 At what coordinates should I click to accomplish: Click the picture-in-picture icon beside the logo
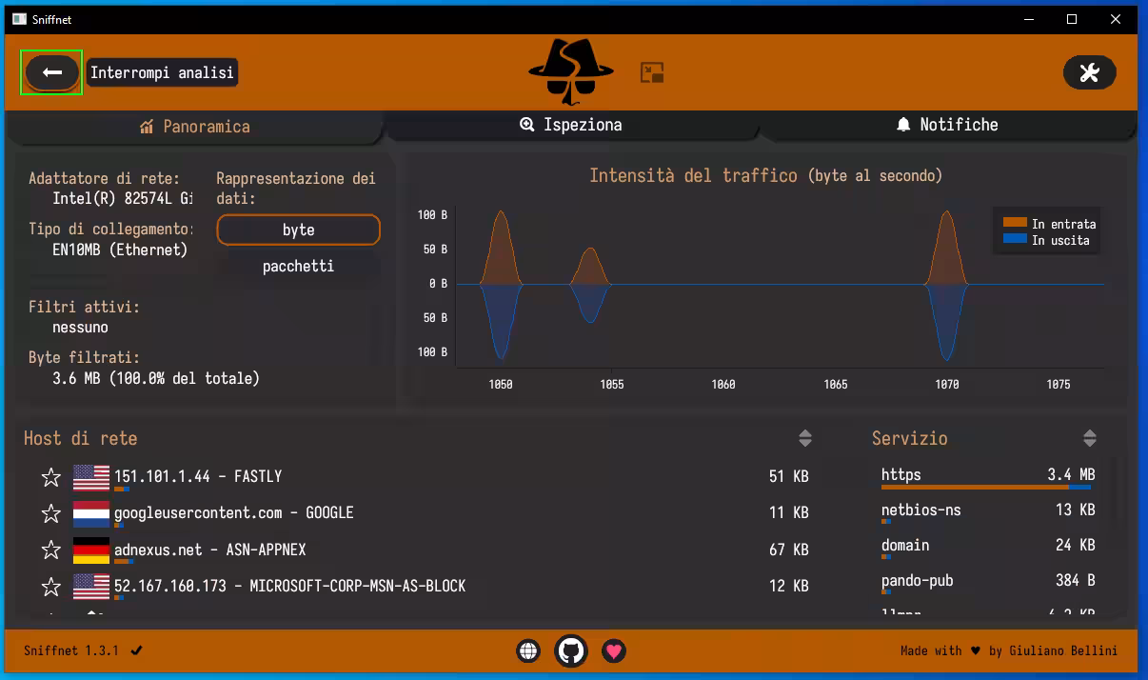(x=652, y=72)
